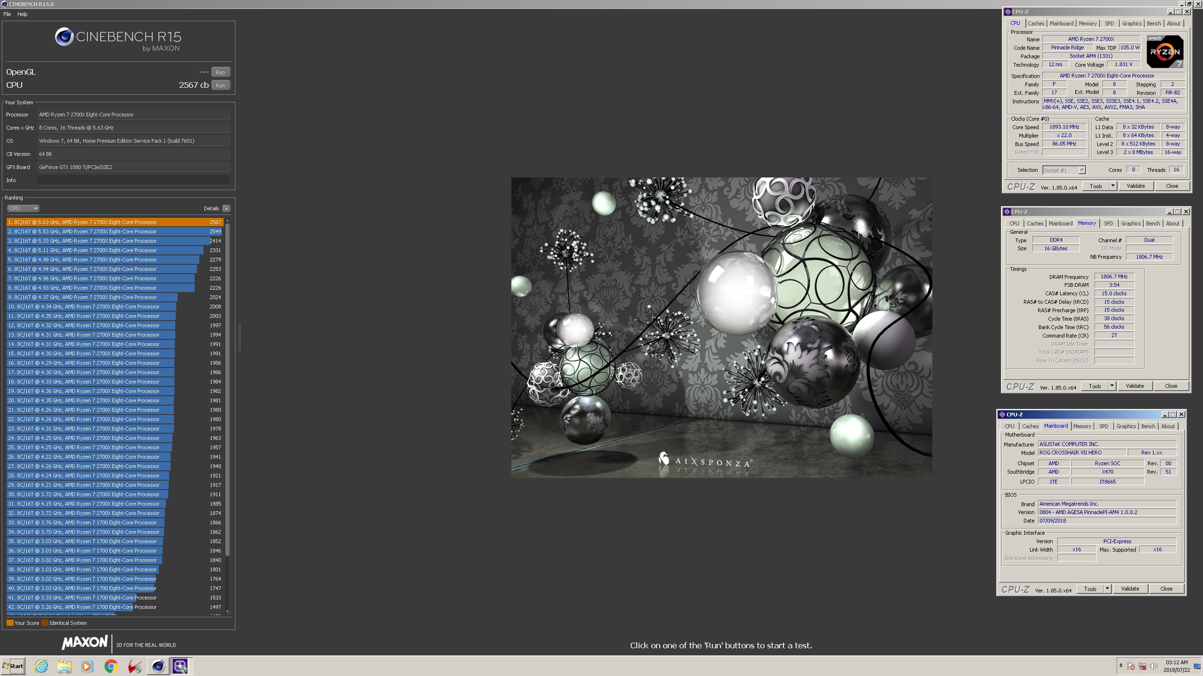The height and width of the screenshot is (676, 1203).
Task: Open the File menu in Cinebench
Action: (7, 14)
